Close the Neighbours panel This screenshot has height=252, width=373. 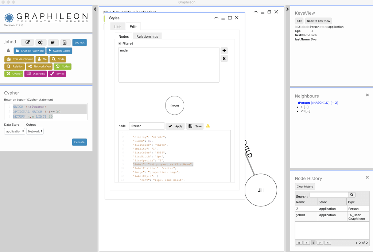click(367, 95)
